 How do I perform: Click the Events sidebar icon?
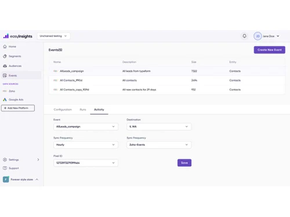[x=5, y=75]
